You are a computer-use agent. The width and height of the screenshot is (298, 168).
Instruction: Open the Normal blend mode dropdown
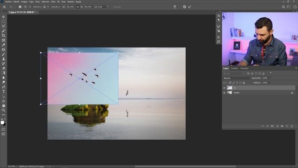click(237, 78)
